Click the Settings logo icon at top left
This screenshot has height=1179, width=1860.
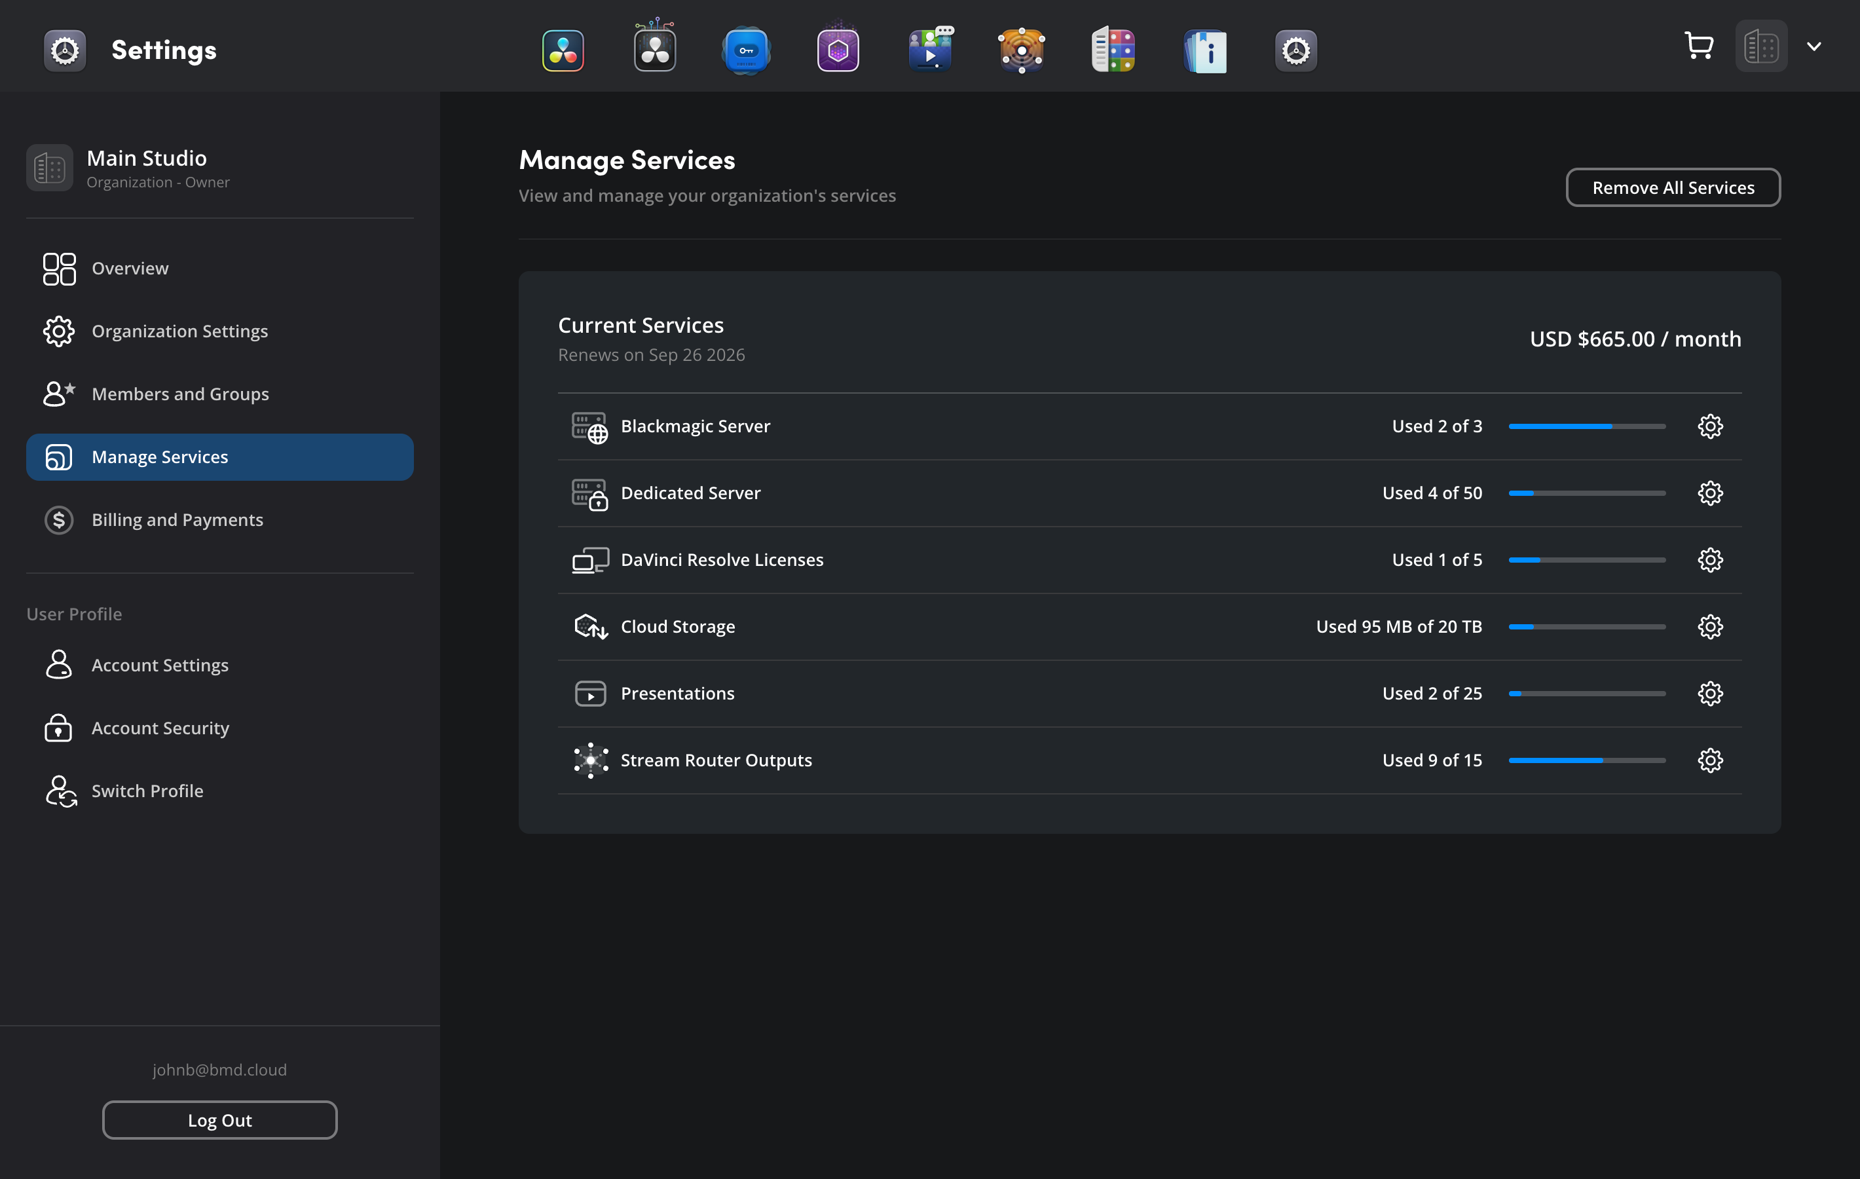65,51
